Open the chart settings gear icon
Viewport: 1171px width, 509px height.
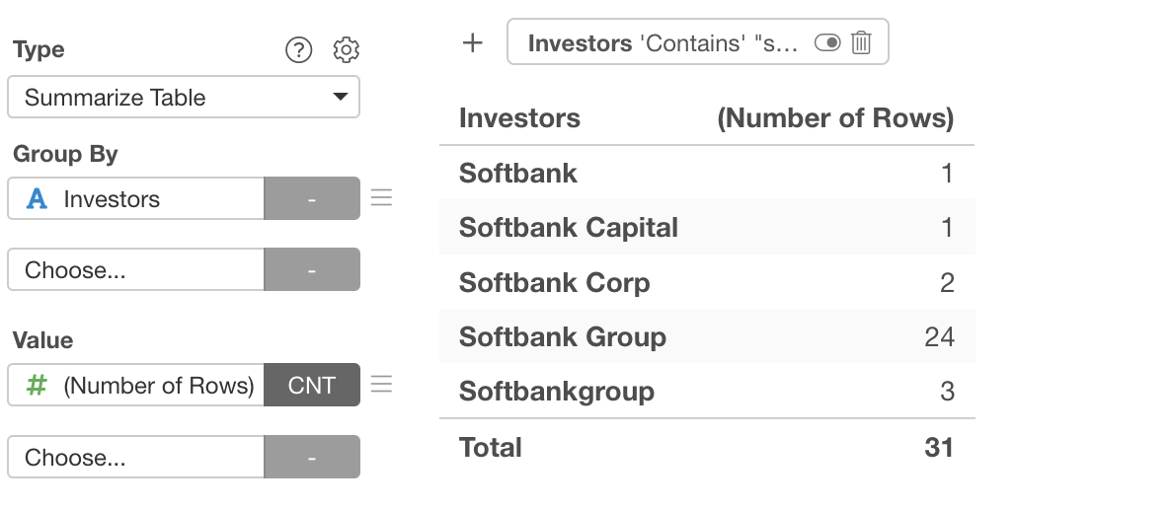point(347,50)
